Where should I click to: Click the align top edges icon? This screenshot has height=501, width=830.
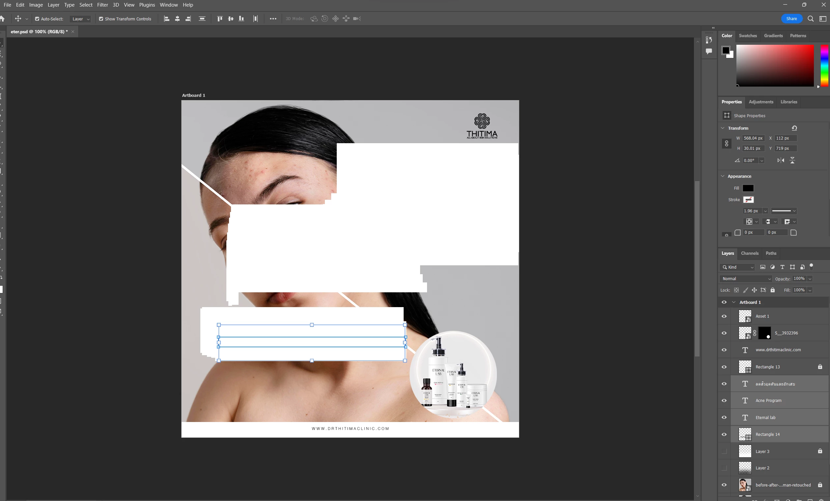[220, 19]
